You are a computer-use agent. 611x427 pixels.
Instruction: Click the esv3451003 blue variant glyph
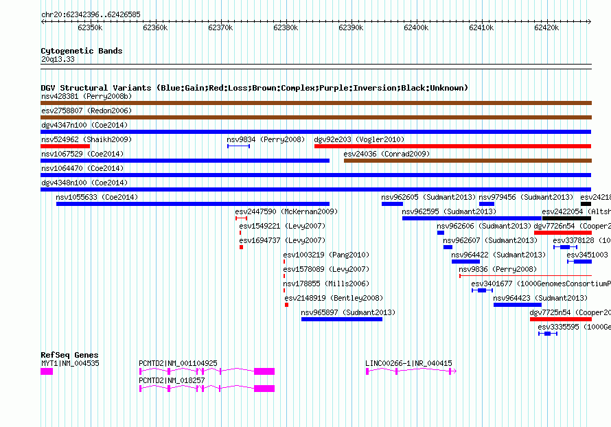[579, 262]
